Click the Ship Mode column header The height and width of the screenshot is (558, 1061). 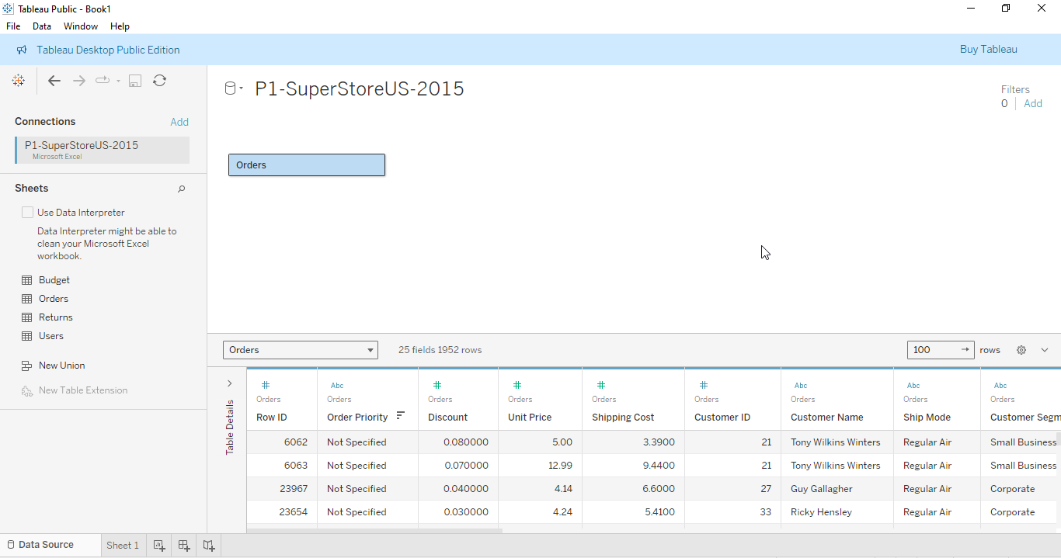927,418
